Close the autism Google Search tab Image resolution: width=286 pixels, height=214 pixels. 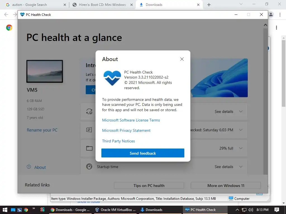(65, 5)
